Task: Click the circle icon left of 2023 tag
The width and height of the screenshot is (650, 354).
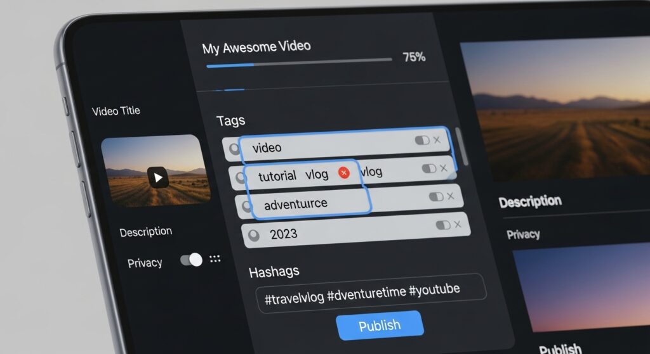Action: [253, 235]
